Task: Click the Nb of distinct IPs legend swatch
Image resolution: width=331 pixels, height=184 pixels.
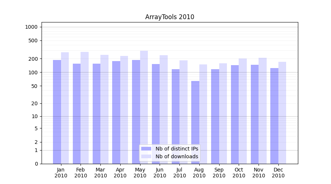Action: pos(146,149)
